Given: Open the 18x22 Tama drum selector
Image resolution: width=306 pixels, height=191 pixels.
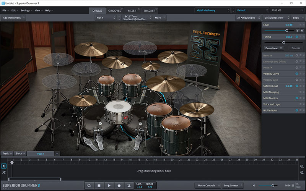Looking at the screenshot, I should (137, 18).
